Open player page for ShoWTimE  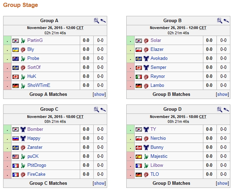(x=39, y=85)
